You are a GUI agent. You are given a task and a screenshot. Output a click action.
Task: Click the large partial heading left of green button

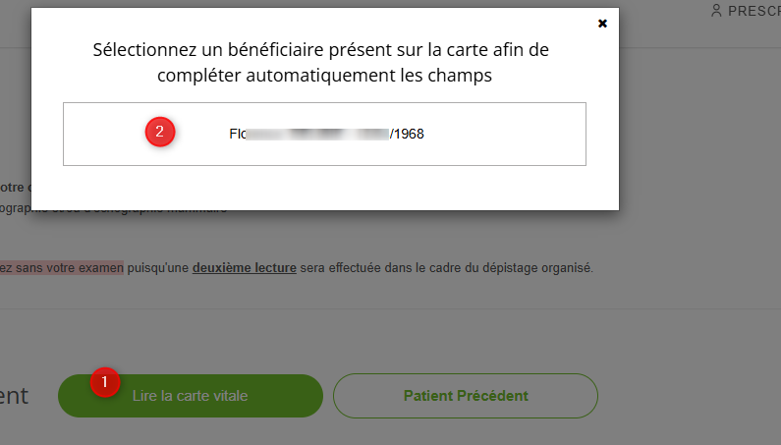(14, 396)
